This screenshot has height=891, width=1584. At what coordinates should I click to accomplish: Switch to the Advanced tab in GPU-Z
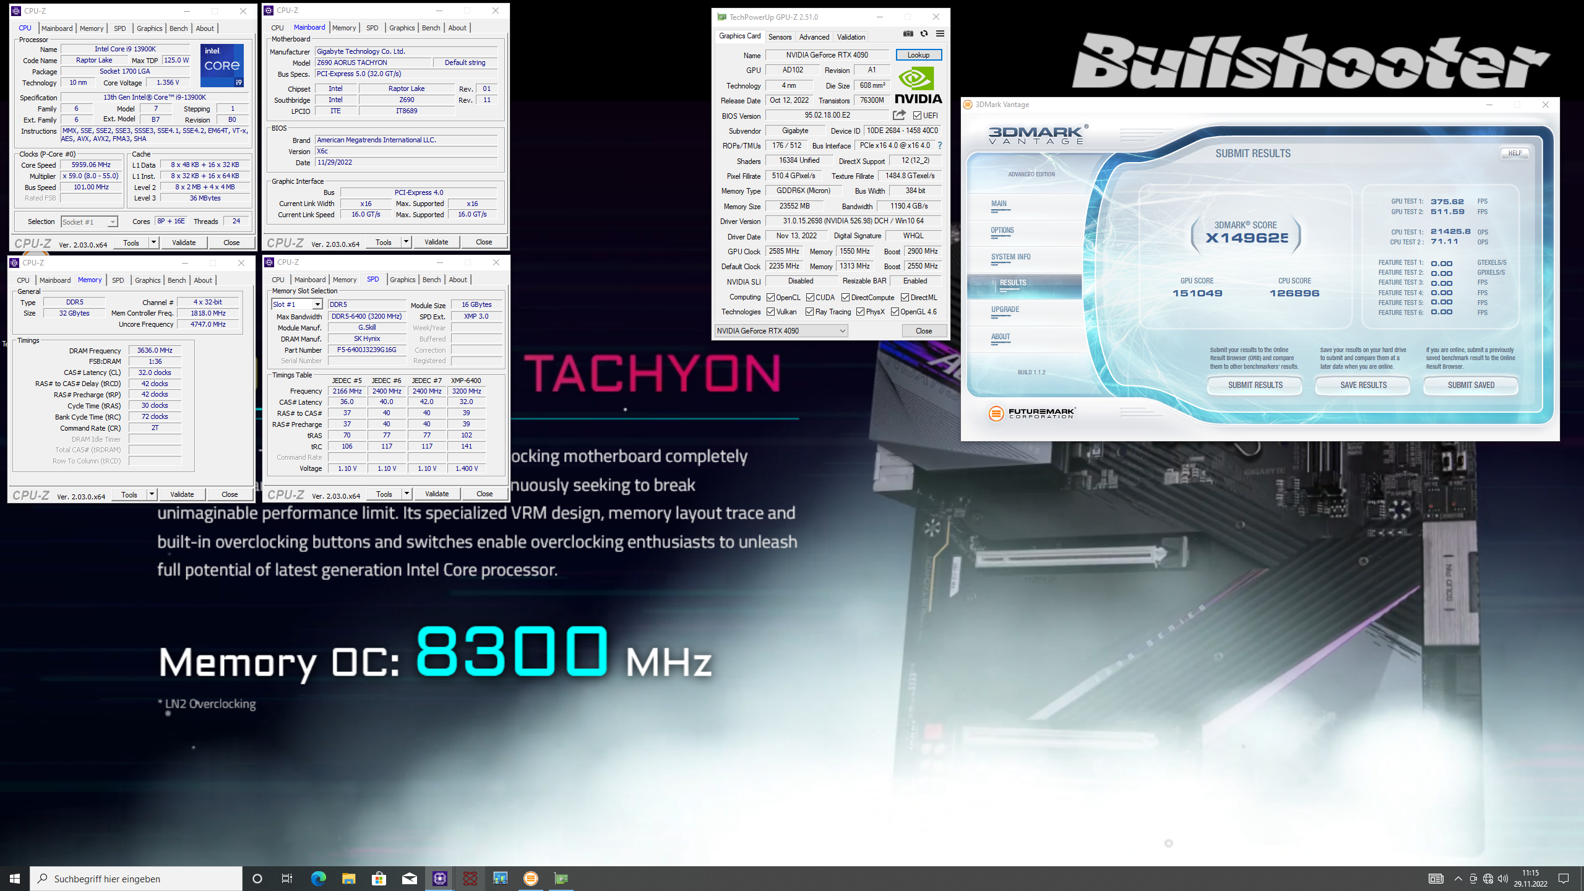tap(814, 37)
